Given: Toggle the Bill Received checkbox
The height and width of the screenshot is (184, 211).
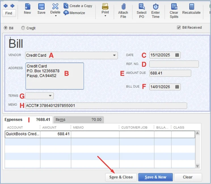Looking at the screenshot, I should [x=179, y=28].
